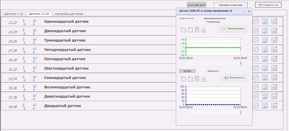Download the humidity chart as an image
The image size is (289, 131).
pos(204,79)
